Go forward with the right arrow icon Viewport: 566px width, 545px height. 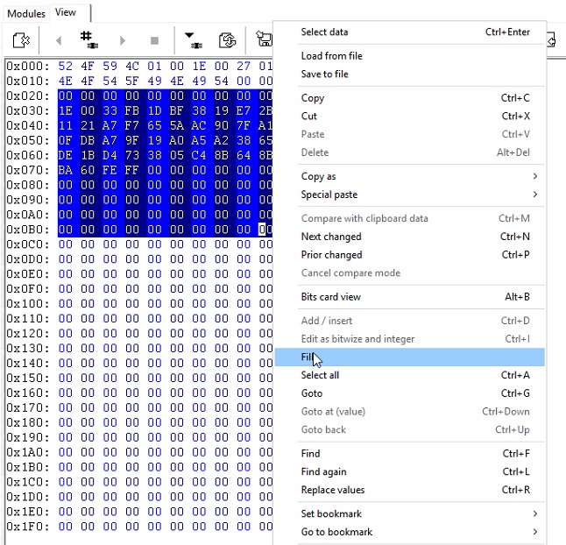pyautogui.click(x=123, y=40)
